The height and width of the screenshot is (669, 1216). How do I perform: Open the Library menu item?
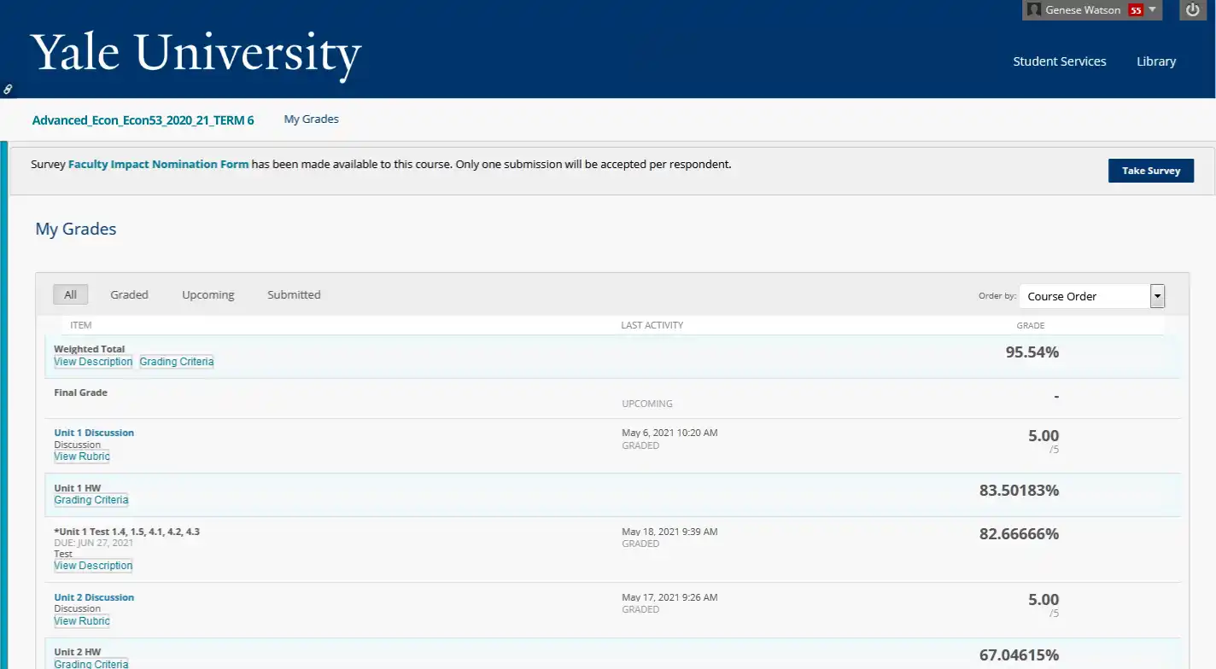[1156, 61]
